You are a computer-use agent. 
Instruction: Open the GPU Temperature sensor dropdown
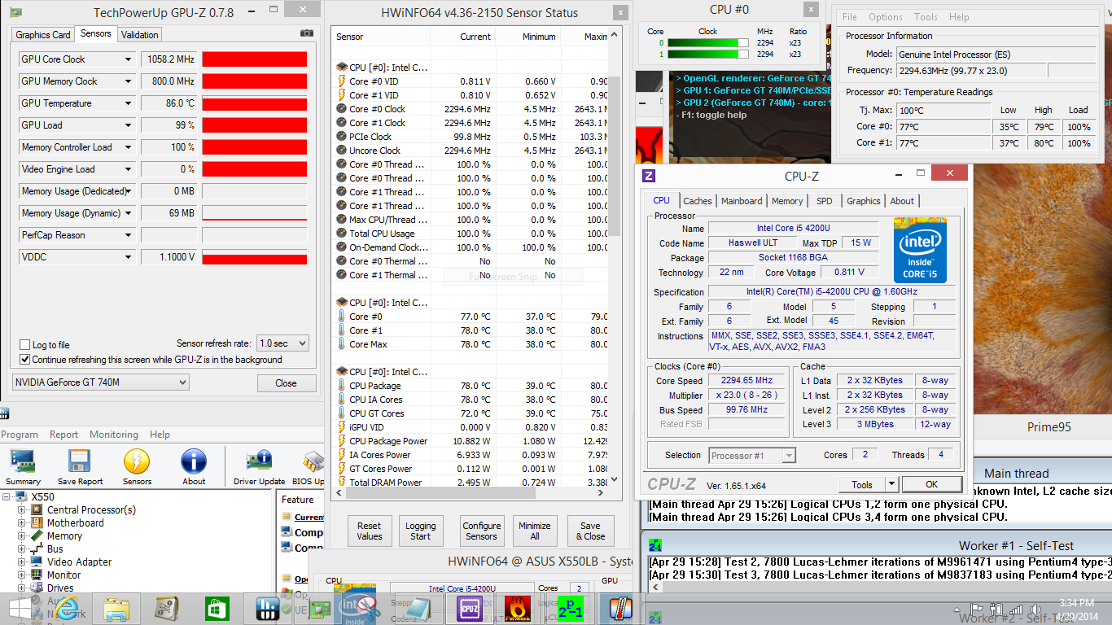[128, 103]
